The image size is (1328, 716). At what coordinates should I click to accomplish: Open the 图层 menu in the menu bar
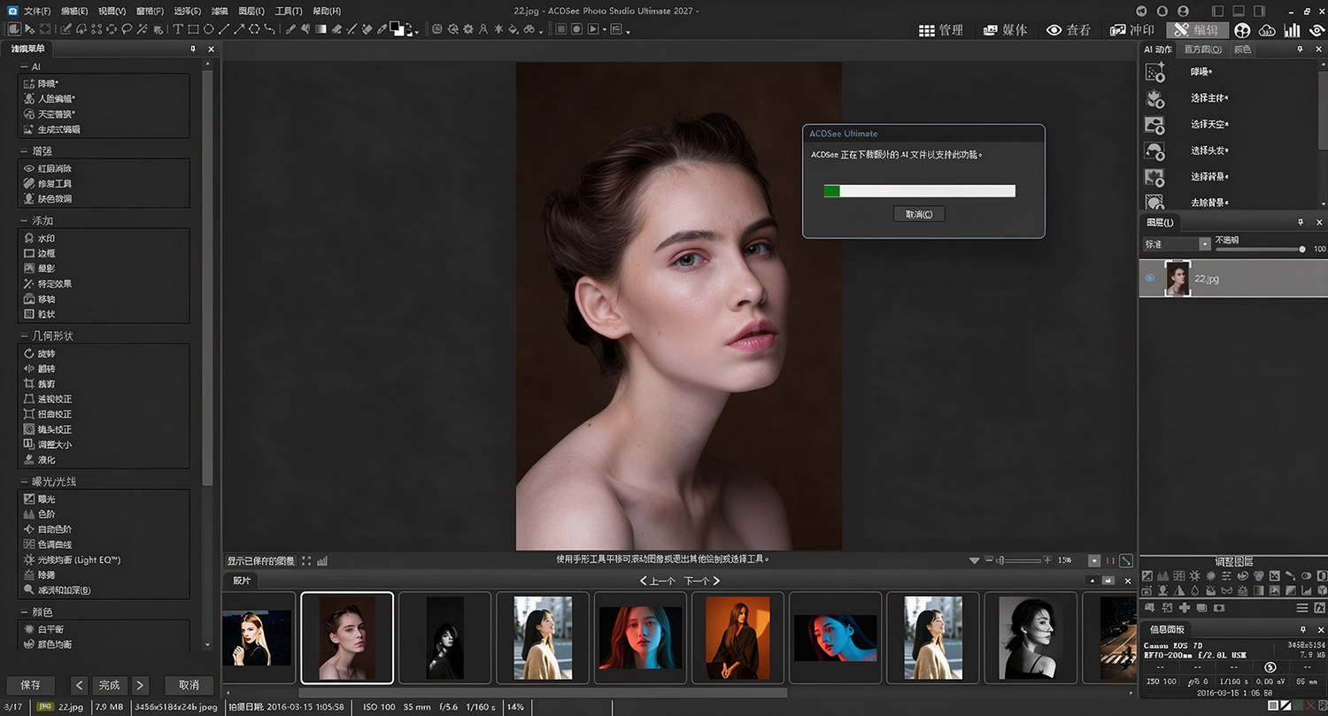pos(251,12)
